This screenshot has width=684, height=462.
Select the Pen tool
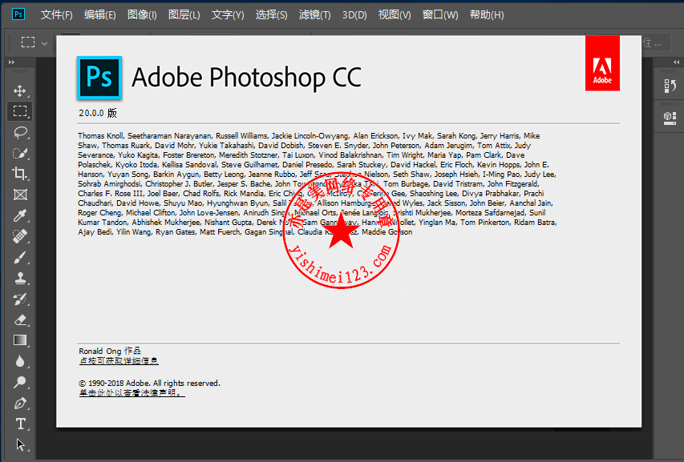tap(20, 404)
